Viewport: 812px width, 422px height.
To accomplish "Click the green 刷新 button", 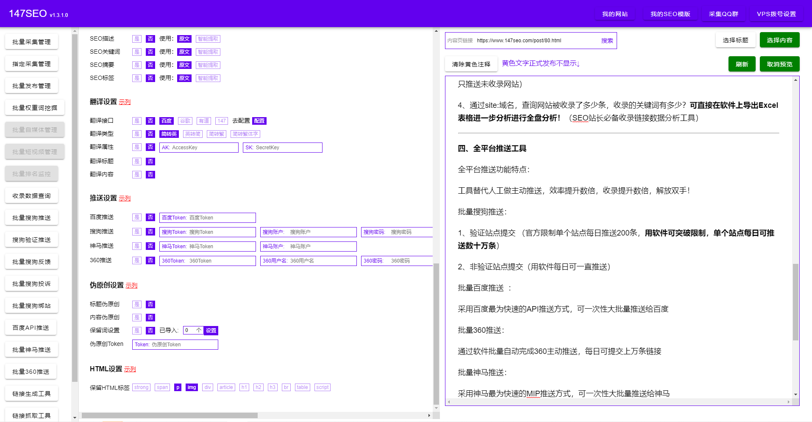I will [x=742, y=64].
